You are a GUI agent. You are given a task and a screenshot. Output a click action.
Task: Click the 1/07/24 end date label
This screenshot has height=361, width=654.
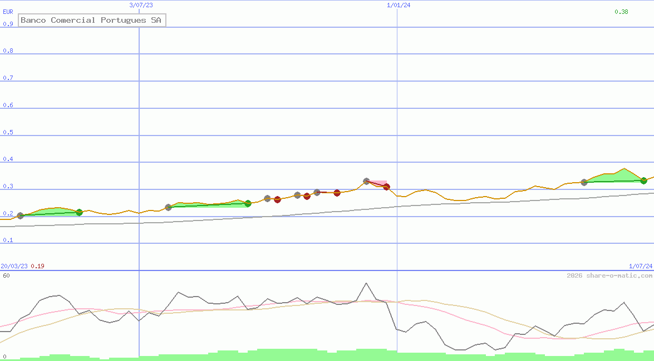click(640, 266)
